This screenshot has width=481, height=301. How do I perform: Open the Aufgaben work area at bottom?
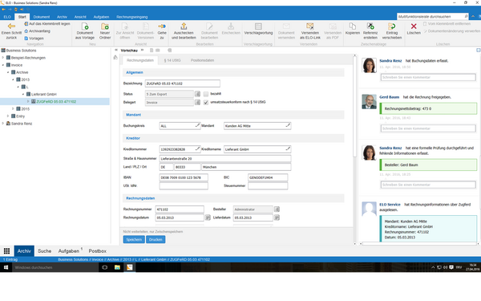click(x=69, y=251)
